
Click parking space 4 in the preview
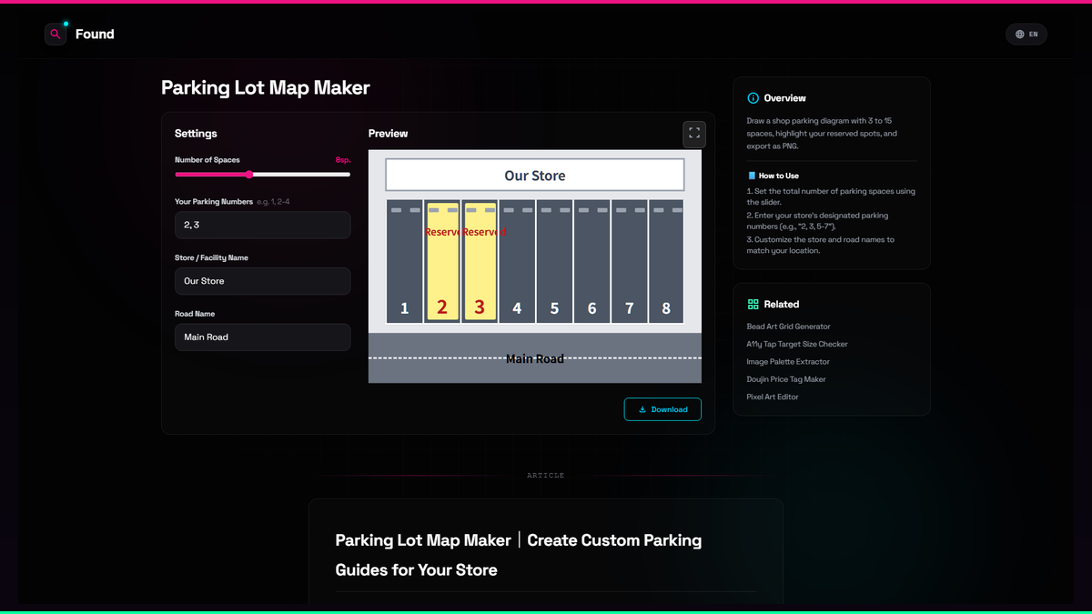517,261
